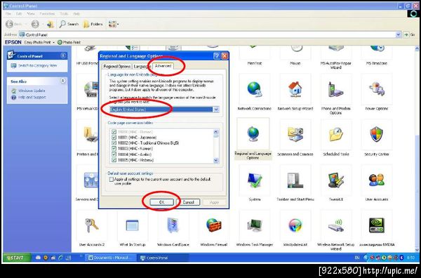
Task: Click the OK button in the dialog
Action: [161, 202]
